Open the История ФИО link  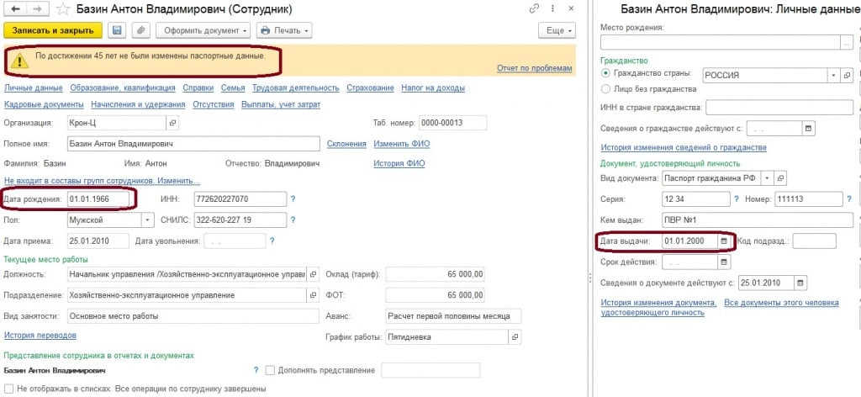point(399,164)
